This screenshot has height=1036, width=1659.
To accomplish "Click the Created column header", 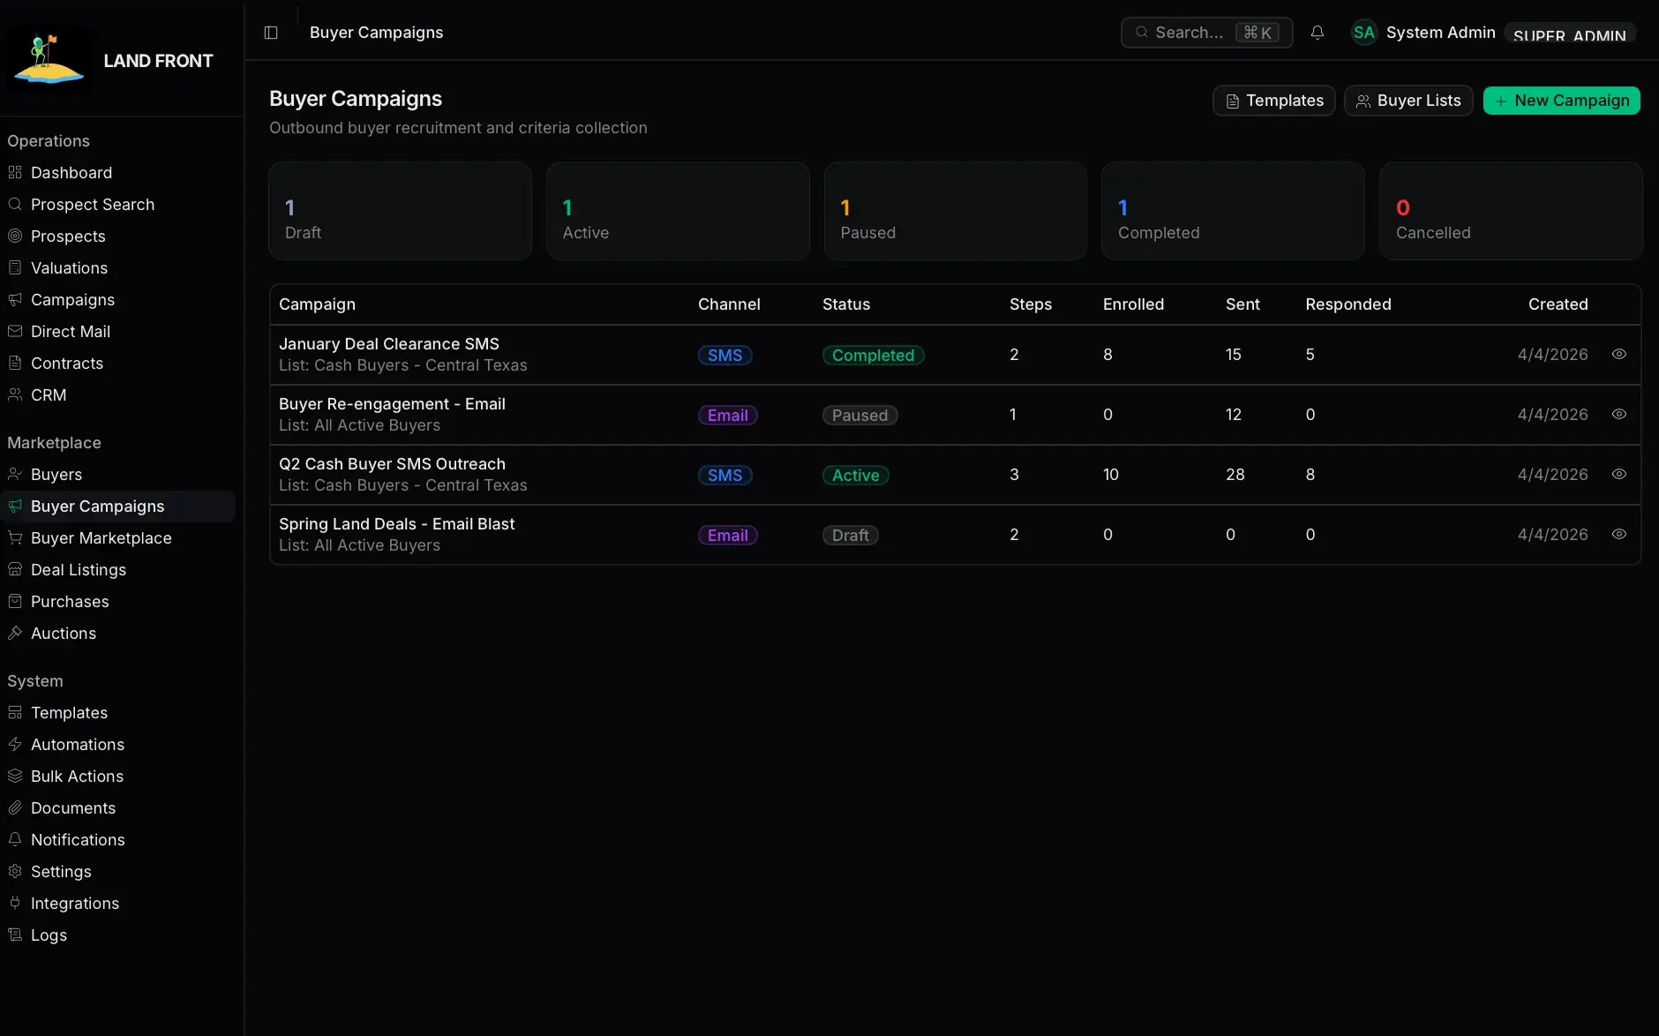I will [x=1558, y=304].
